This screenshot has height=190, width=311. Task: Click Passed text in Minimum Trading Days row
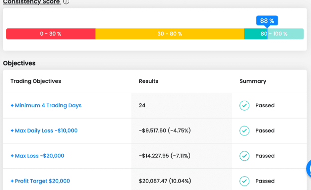265,105
